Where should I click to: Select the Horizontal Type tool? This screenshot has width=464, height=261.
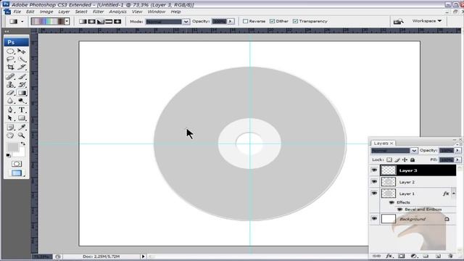point(22,110)
